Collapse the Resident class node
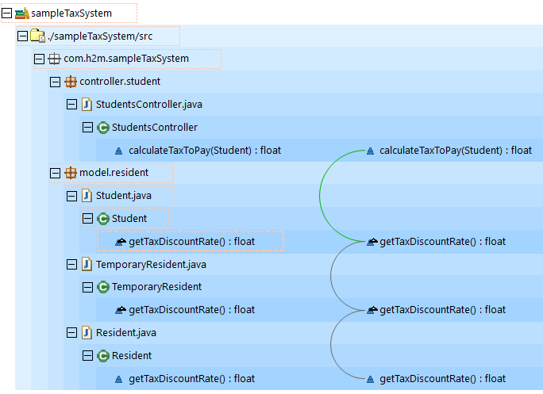 point(87,356)
